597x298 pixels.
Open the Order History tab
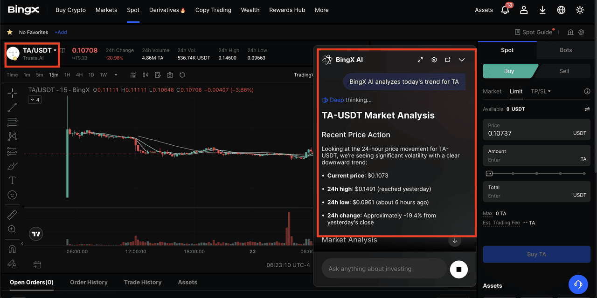[89, 282]
